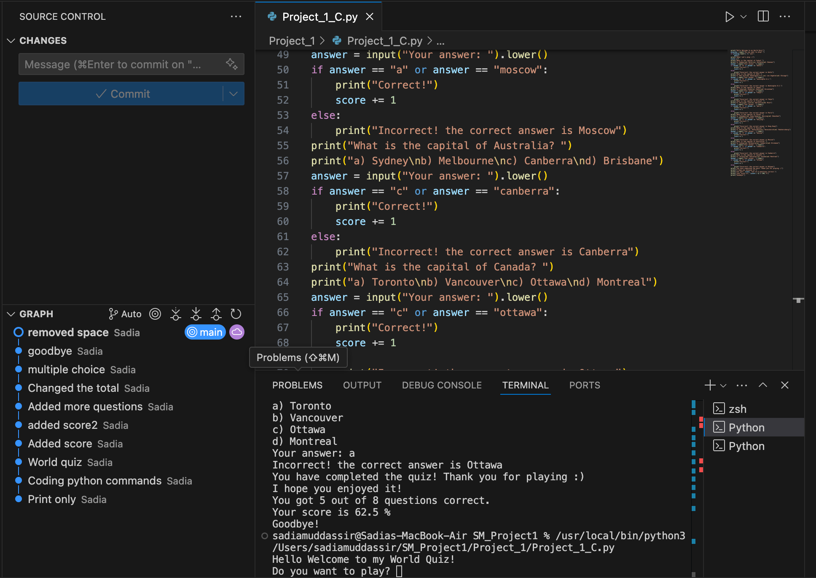Click the editor vertical scrollbar
Screen dimensions: 816x578
click(x=798, y=209)
